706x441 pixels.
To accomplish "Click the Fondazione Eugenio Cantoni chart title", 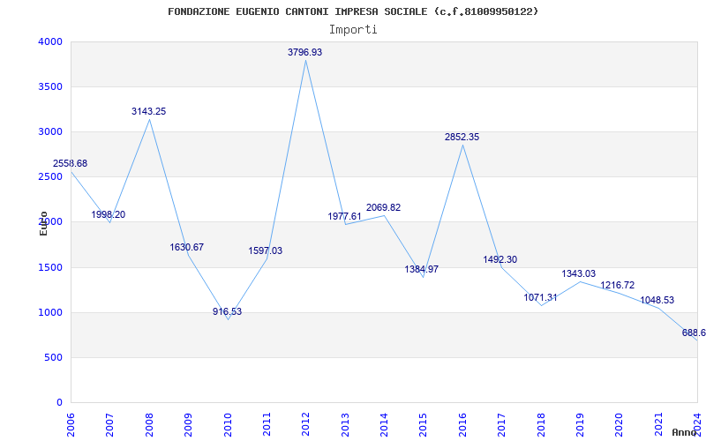I will 353,11.
